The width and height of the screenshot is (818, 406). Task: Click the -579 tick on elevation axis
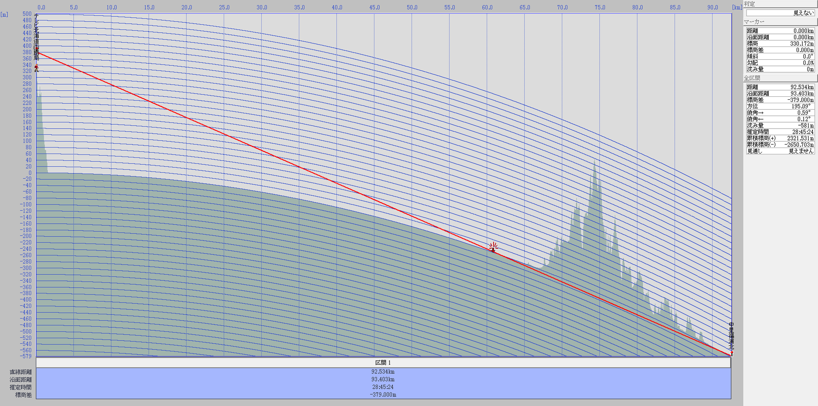pyautogui.click(x=26, y=356)
